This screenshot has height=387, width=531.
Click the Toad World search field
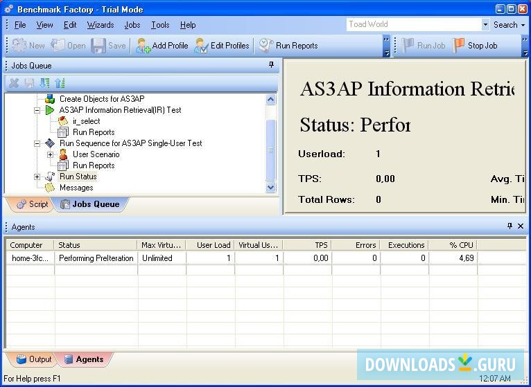pos(414,24)
